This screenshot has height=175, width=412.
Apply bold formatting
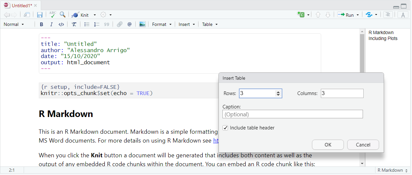[x=41, y=24]
